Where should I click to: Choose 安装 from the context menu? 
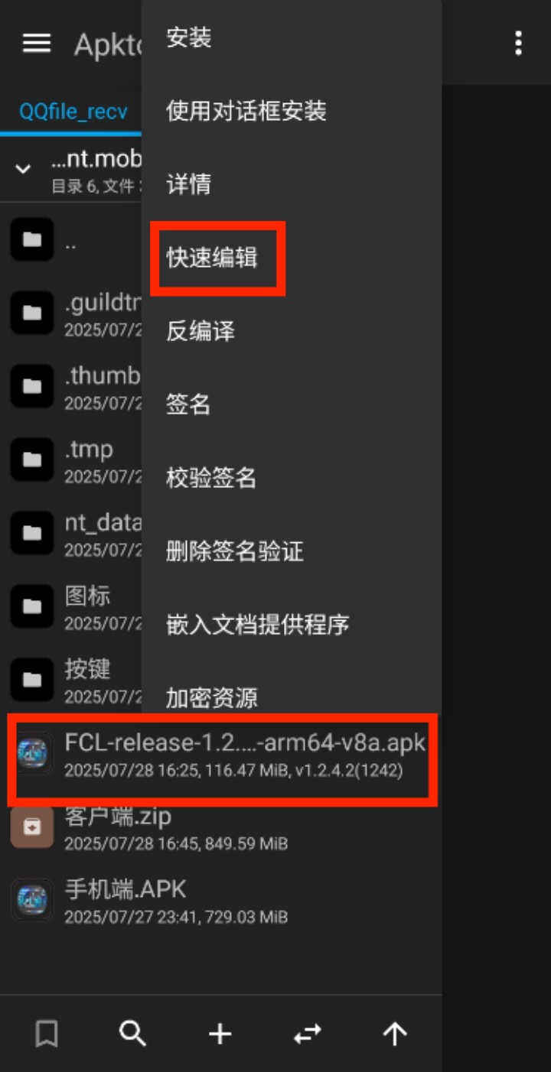[x=189, y=37]
